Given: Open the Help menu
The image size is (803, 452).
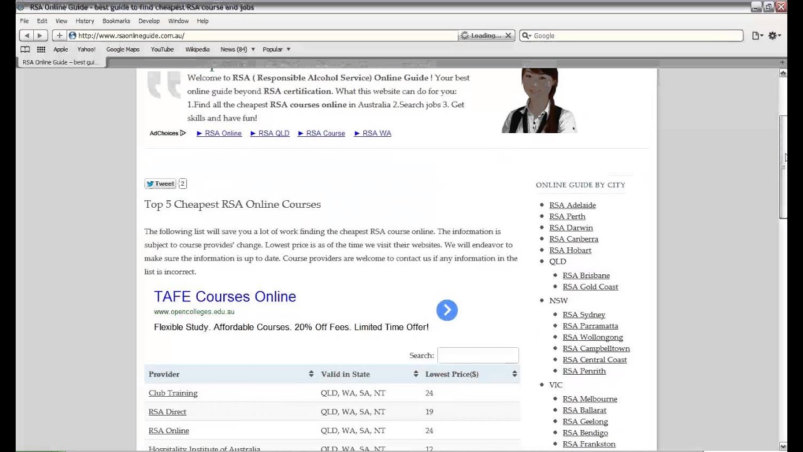Looking at the screenshot, I should click(203, 21).
